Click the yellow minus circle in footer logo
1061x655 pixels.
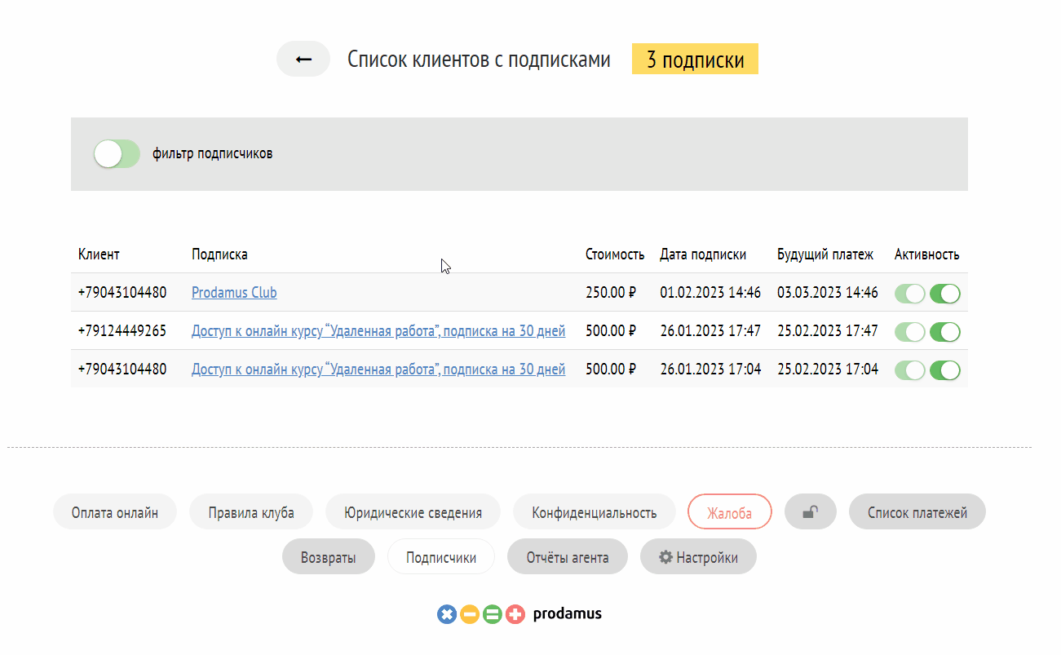[469, 614]
